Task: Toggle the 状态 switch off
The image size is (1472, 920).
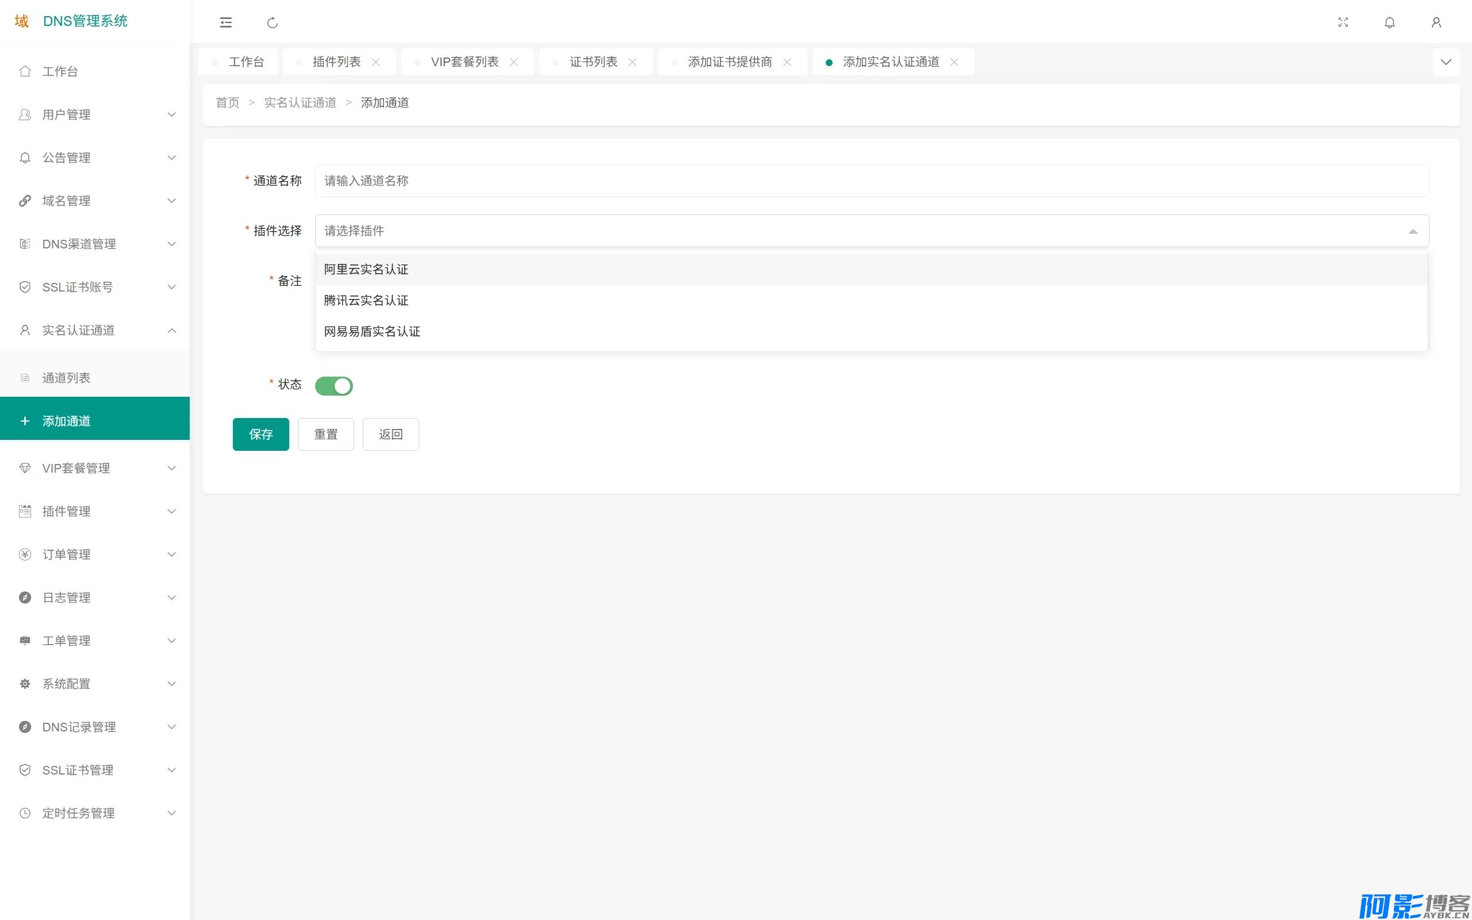Action: click(334, 386)
